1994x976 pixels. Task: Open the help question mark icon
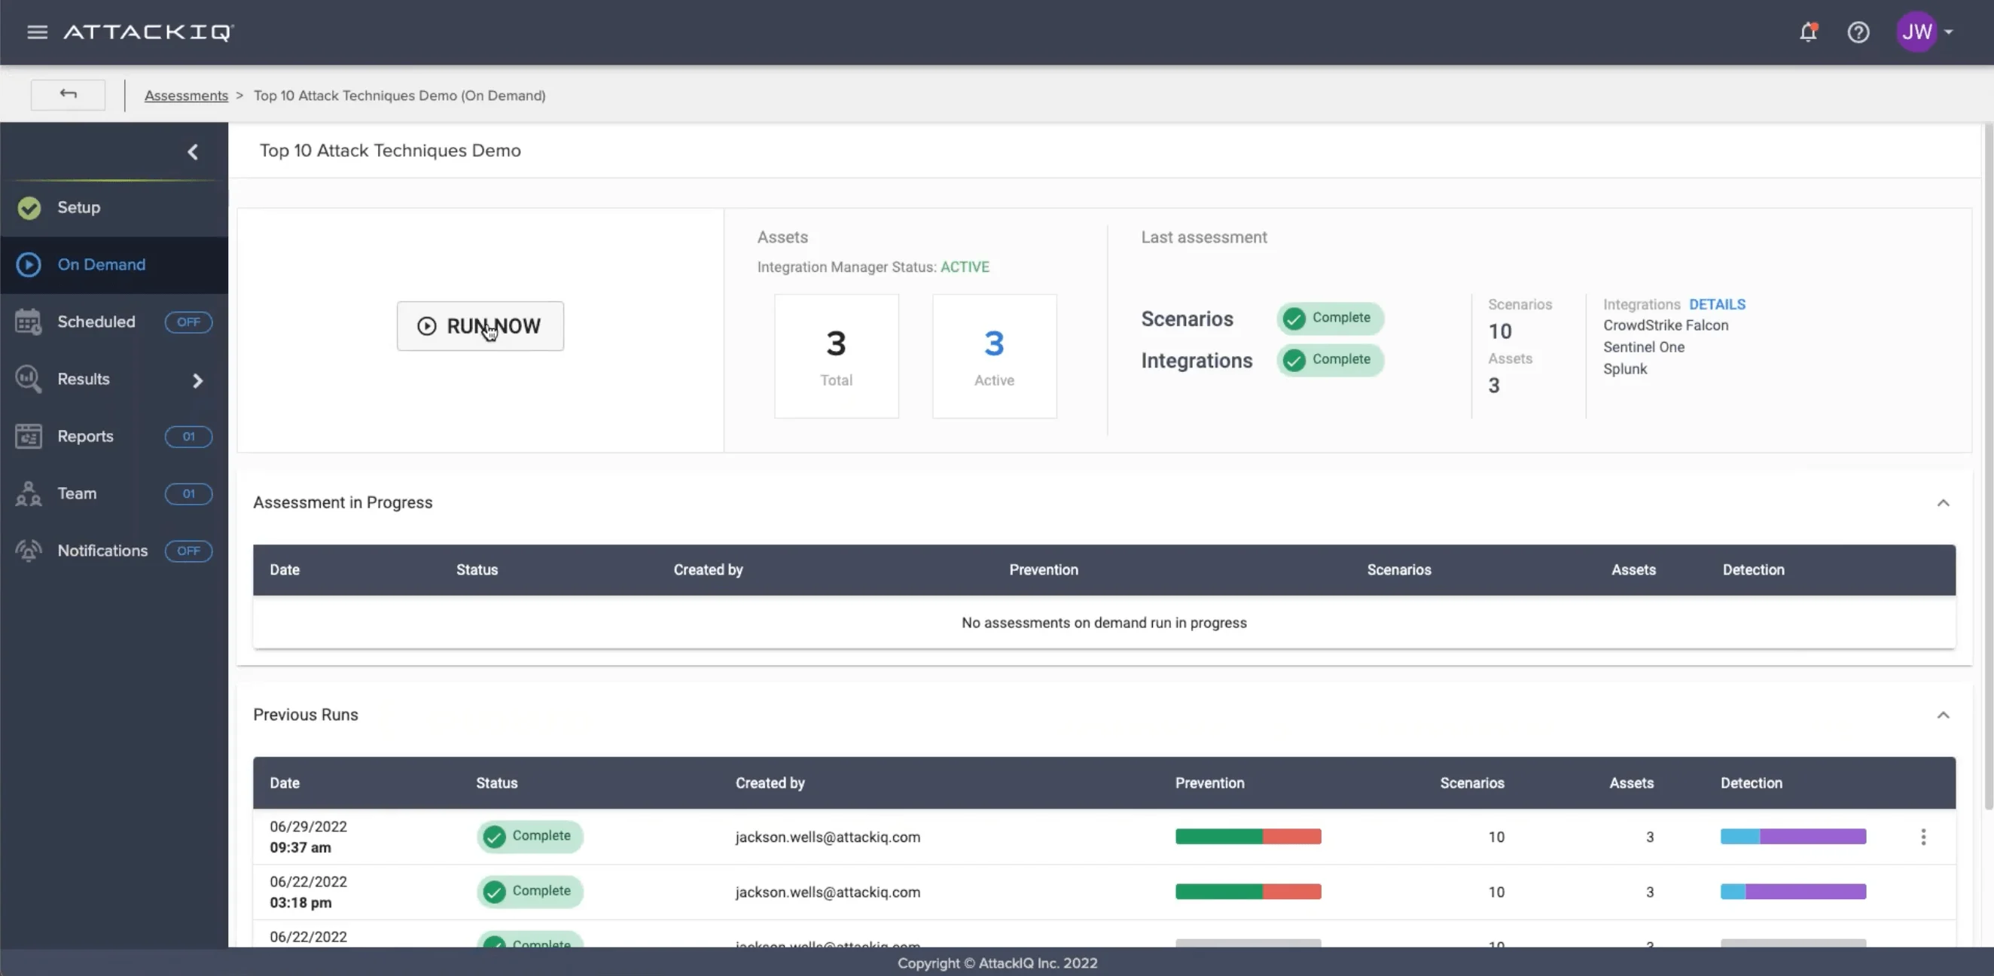coord(1858,32)
